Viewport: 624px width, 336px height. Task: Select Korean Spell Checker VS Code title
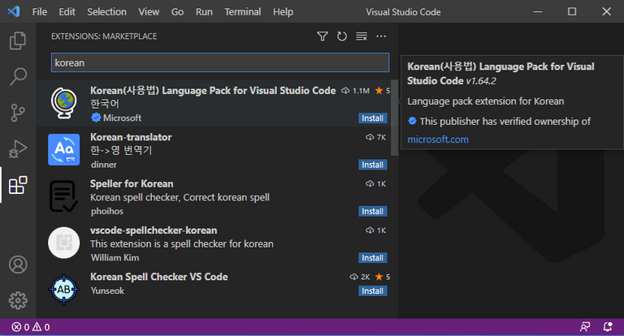[158, 277]
